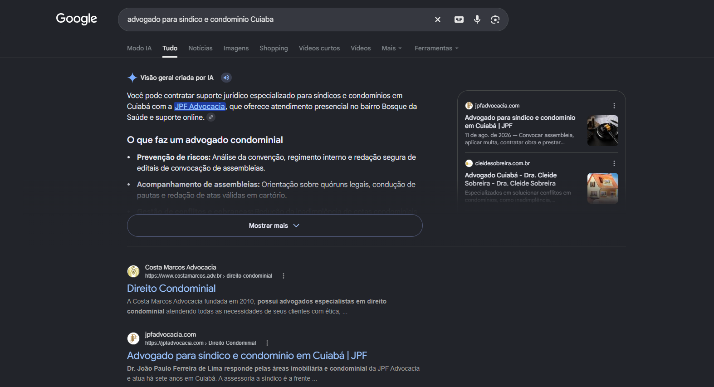Select the Tudo tab
714x387 pixels.
(x=170, y=48)
